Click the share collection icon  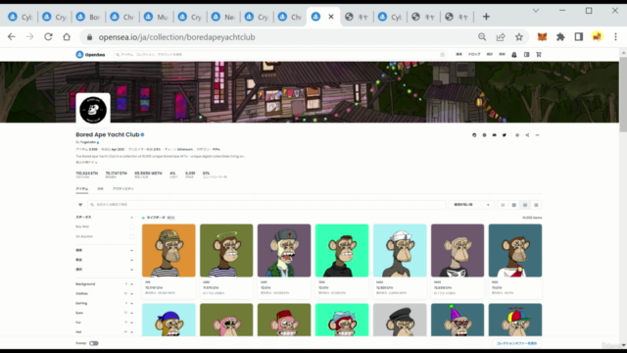pos(527,135)
